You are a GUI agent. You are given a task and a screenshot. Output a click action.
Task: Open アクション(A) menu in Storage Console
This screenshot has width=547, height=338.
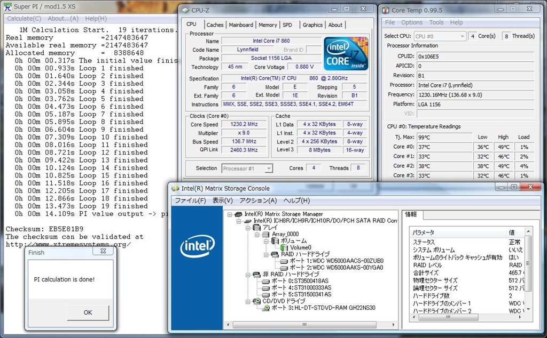258,201
